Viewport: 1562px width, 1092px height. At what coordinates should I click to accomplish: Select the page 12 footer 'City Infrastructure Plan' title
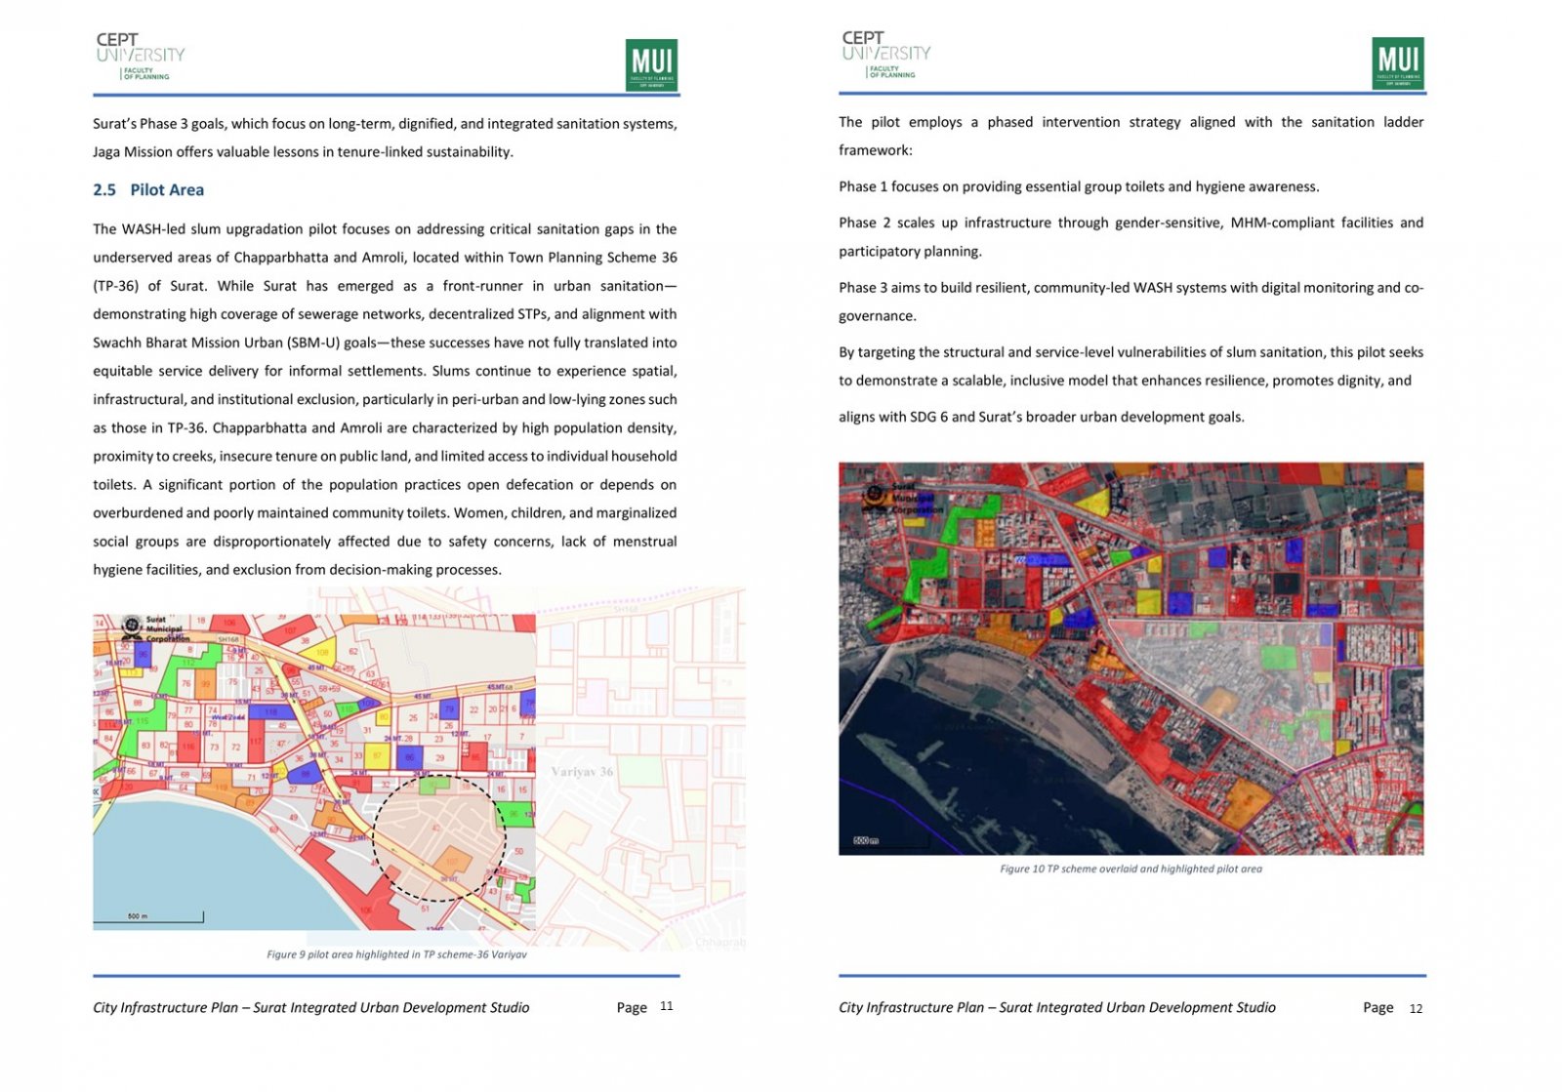point(1057,1007)
